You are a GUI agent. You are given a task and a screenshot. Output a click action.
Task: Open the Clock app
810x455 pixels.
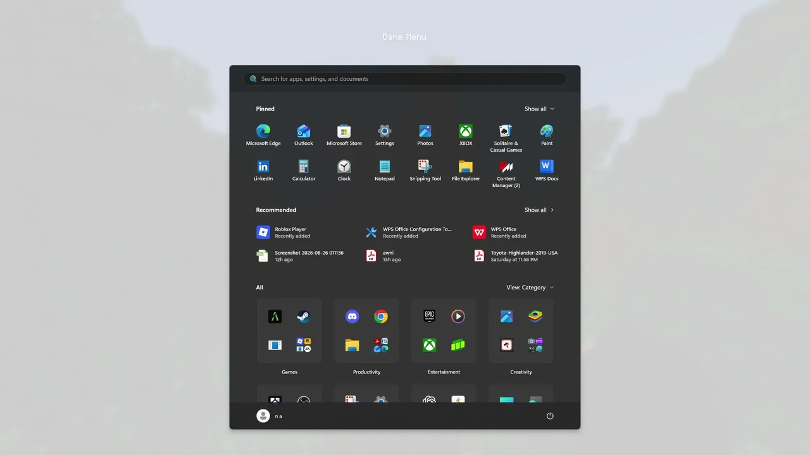344,171
